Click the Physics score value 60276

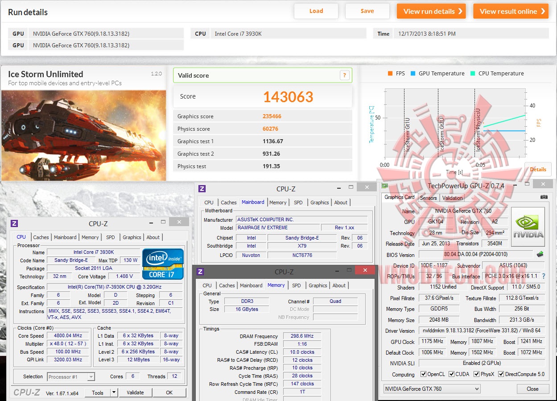tap(270, 129)
